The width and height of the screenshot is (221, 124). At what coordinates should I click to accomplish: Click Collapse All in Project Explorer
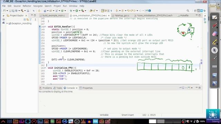point(25,20)
